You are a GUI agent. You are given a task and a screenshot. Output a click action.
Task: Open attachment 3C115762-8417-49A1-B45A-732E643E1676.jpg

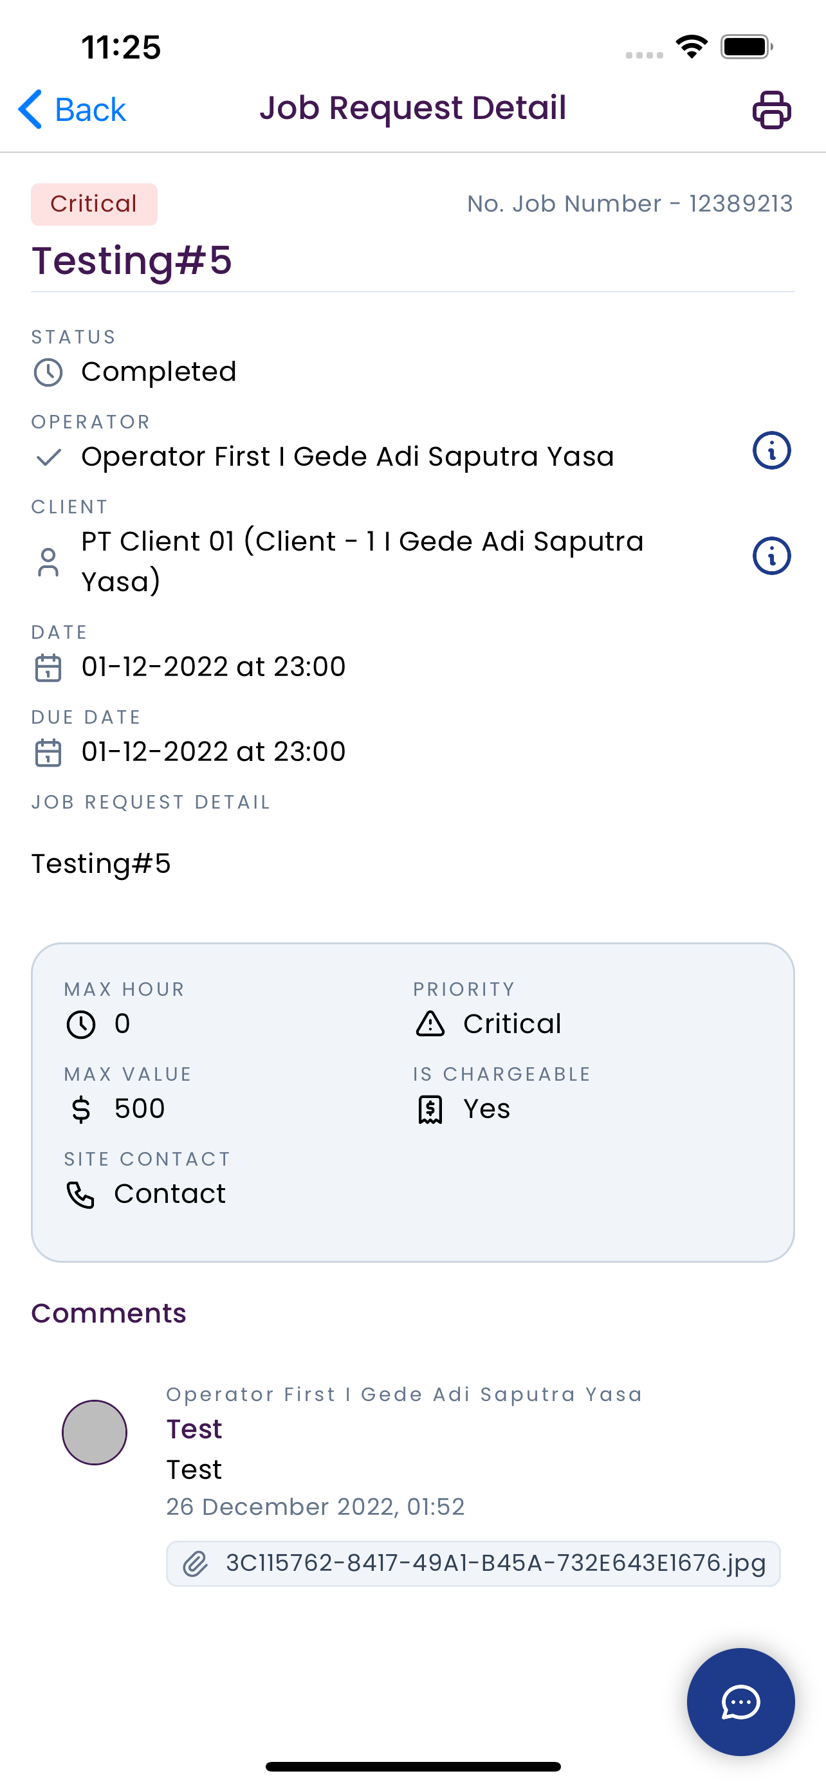click(x=473, y=1564)
